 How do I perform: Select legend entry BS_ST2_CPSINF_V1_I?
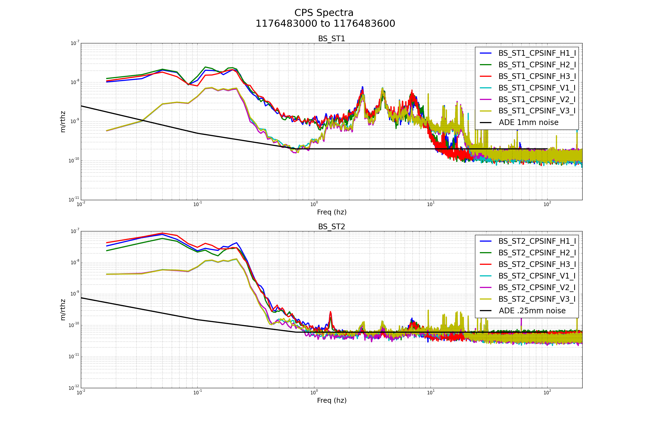[x=528, y=276]
